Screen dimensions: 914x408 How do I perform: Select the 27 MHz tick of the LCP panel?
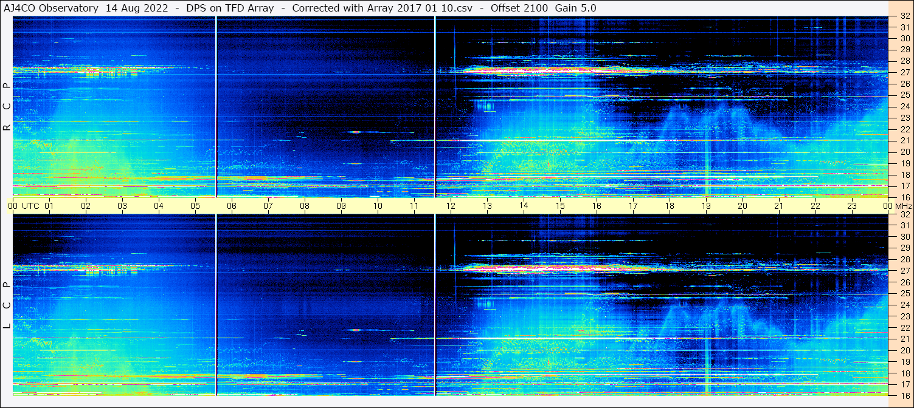pyautogui.click(x=904, y=271)
